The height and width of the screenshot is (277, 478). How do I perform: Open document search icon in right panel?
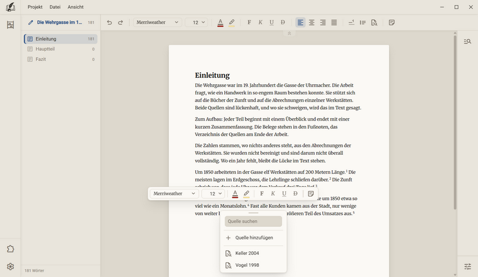point(467,41)
